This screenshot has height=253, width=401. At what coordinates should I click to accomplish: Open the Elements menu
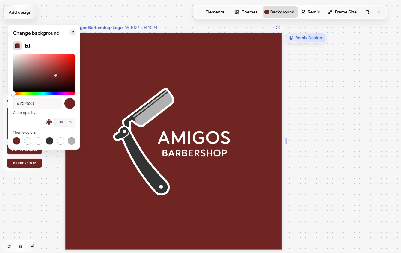(211, 12)
